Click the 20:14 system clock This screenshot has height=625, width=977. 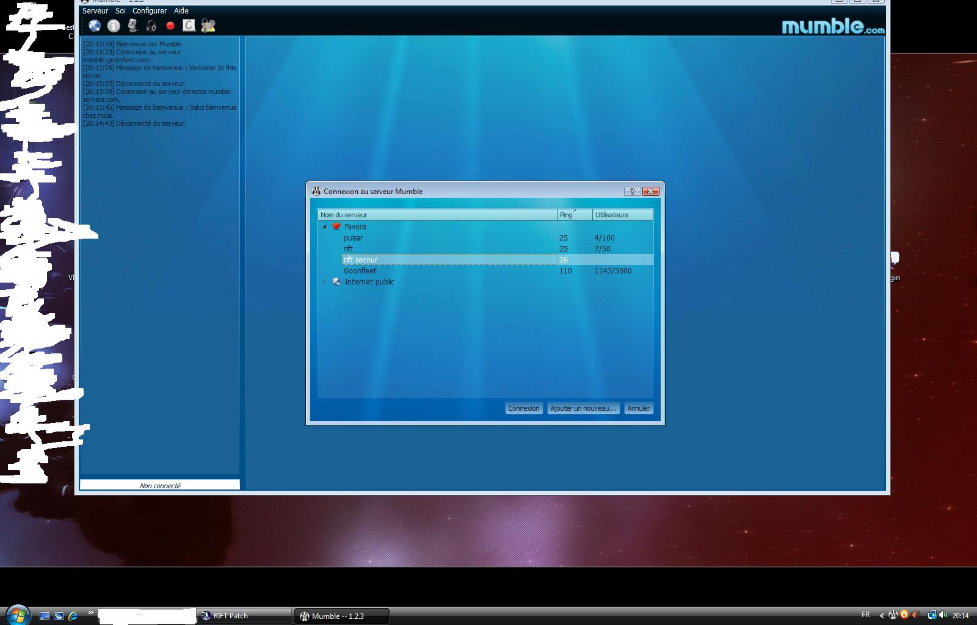point(961,615)
